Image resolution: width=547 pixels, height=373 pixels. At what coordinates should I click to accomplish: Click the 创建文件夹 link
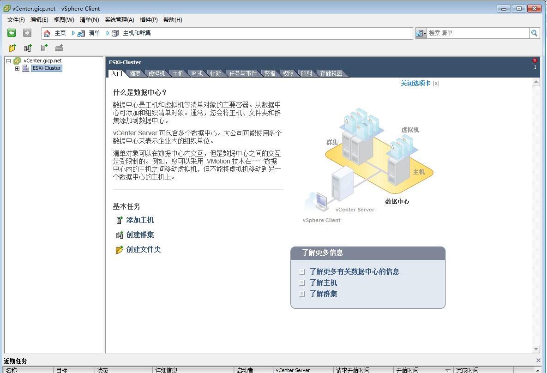click(144, 250)
